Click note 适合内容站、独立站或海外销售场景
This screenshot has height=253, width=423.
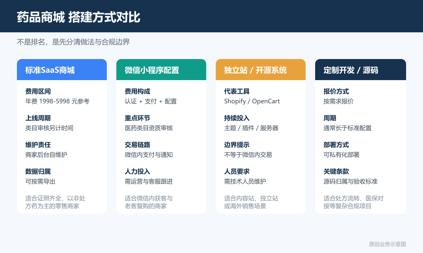click(251, 202)
